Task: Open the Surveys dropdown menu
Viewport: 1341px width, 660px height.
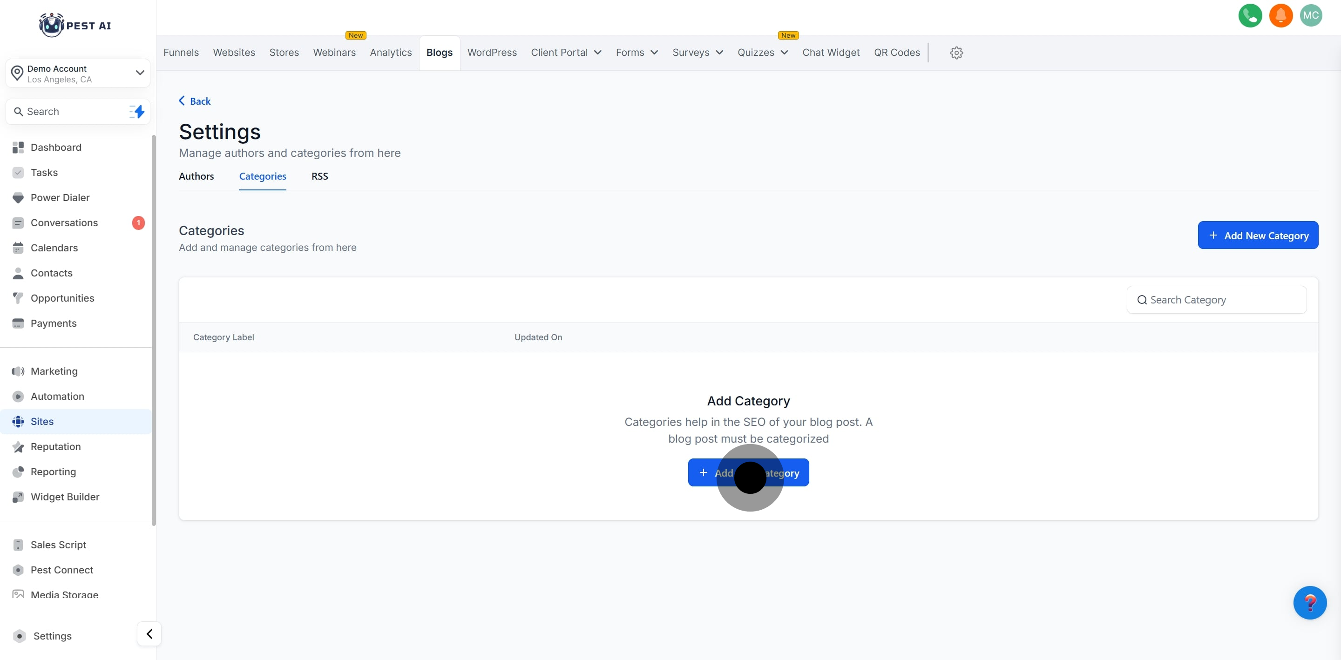Action: pyautogui.click(x=697, y=53)
